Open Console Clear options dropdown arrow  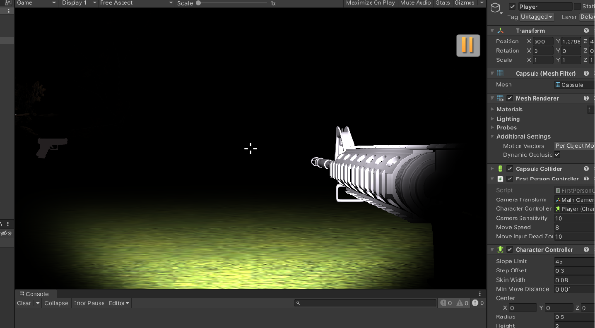click(x=38, y=303)
